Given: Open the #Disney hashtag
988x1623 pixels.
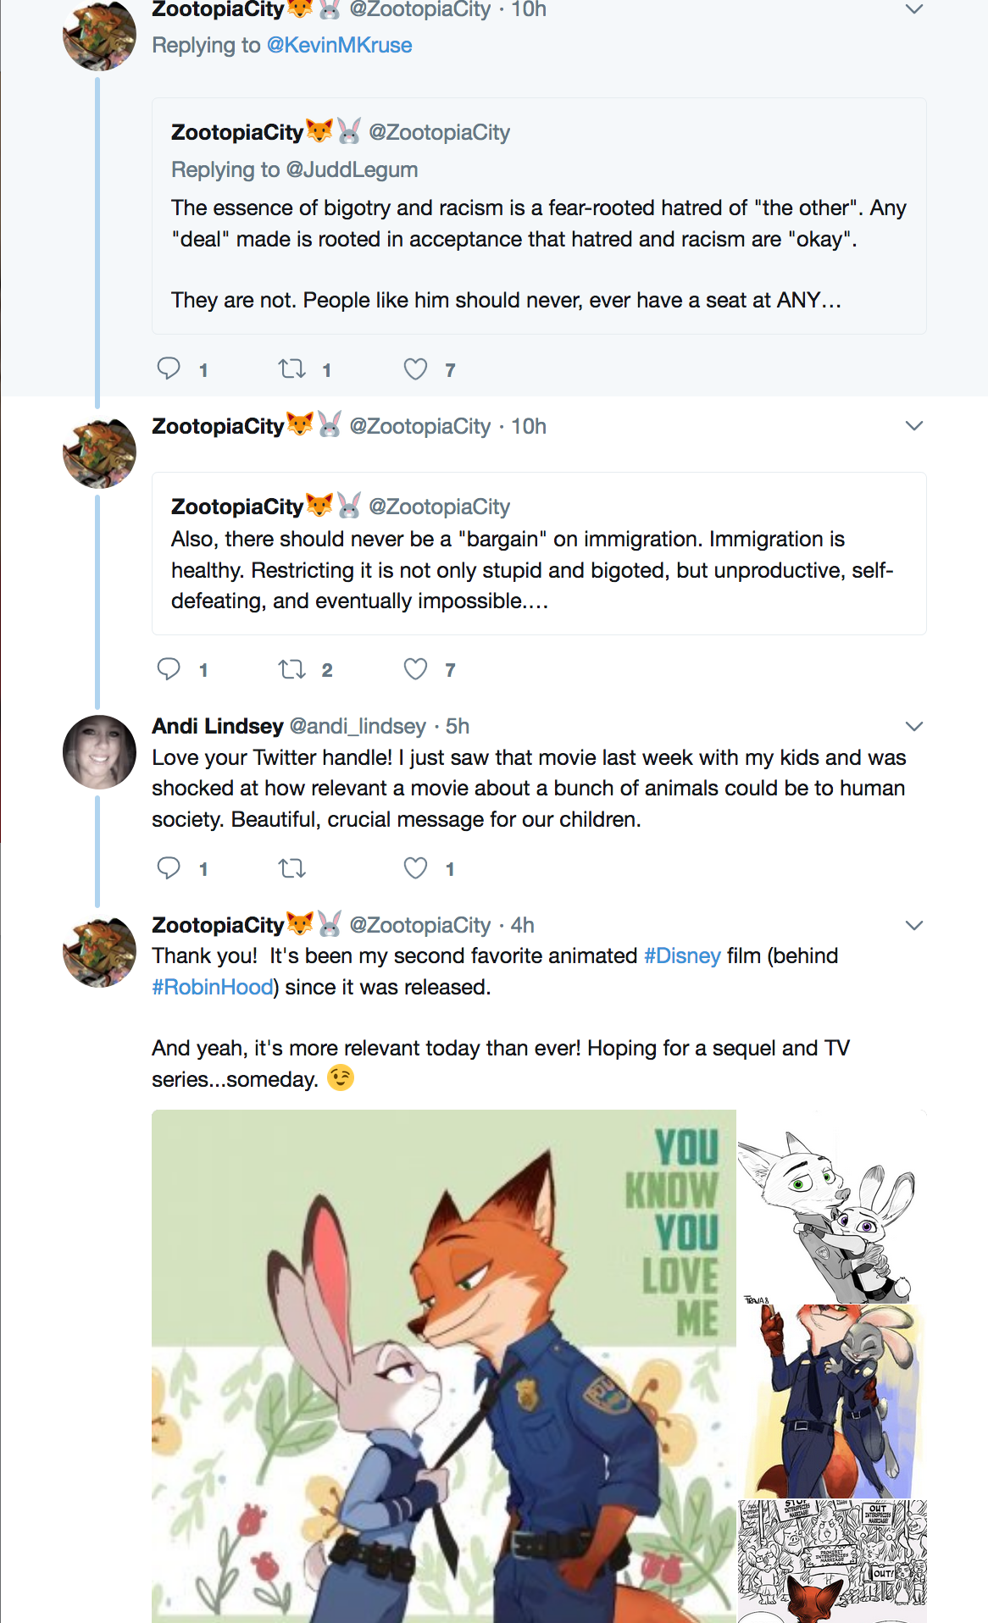Looking at the screenshot, I should 682,956.
